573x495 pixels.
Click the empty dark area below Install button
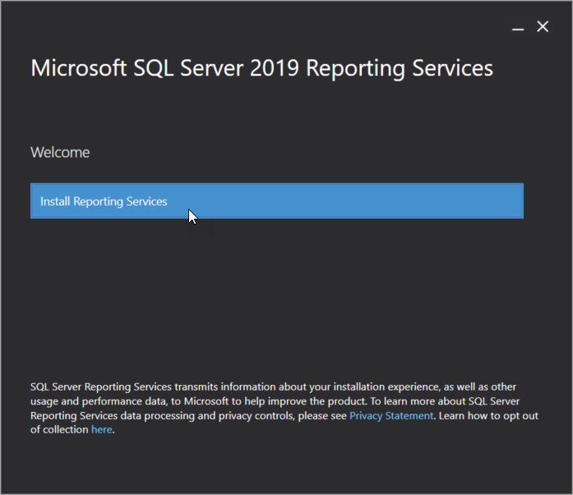(276, 296)
